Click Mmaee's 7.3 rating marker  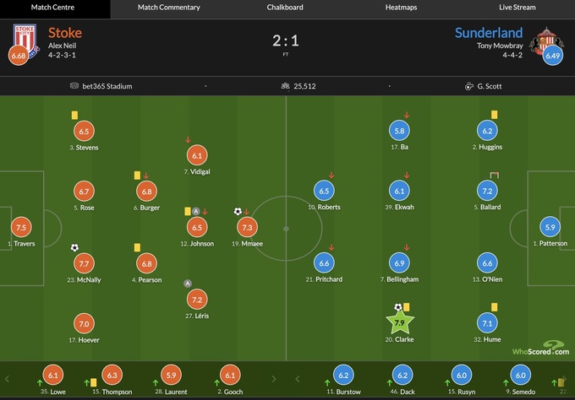[248, 227]
